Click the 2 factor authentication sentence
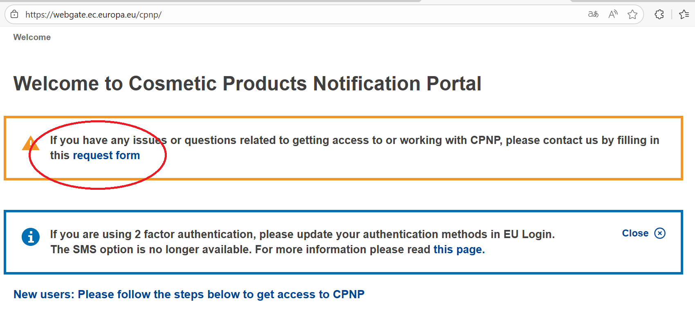 (302, 234)
